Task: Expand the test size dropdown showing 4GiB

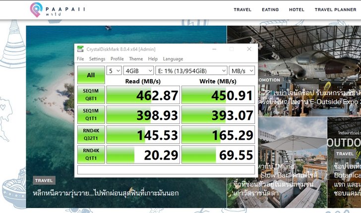Action: [138, 71]
